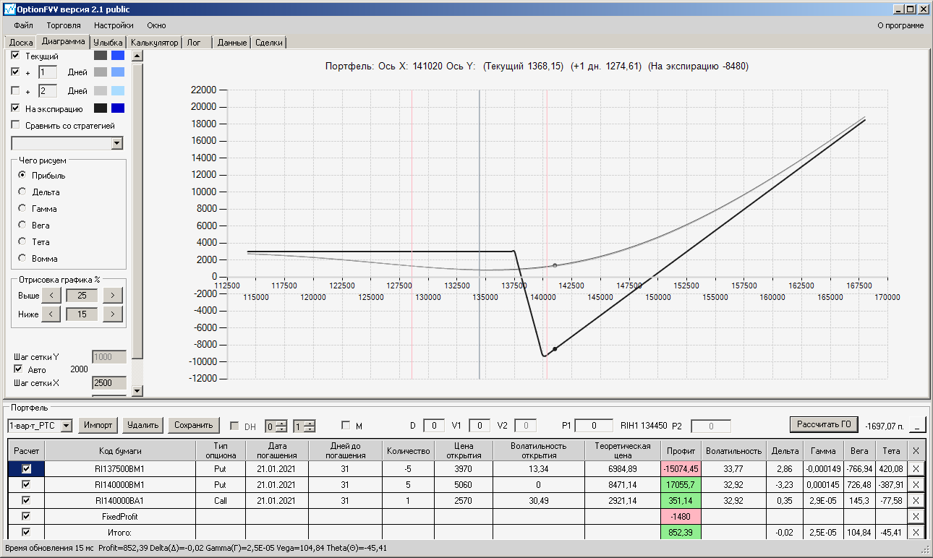933x558 pixels.
Task: Enable Сравнить со стратегией checkbox
Action: (16, 125)
